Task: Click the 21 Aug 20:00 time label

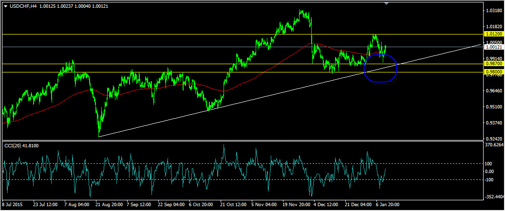Action: [109, 204]
